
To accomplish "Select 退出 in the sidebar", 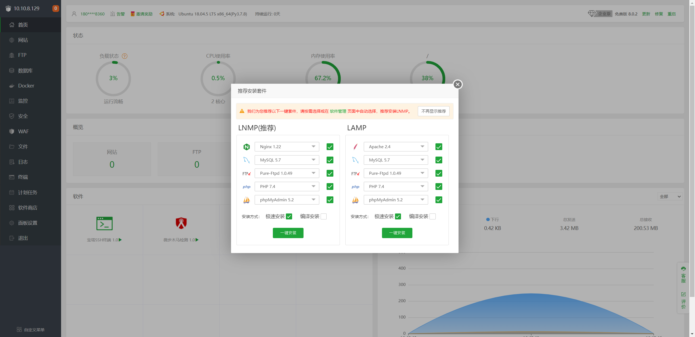I will 30,238.
